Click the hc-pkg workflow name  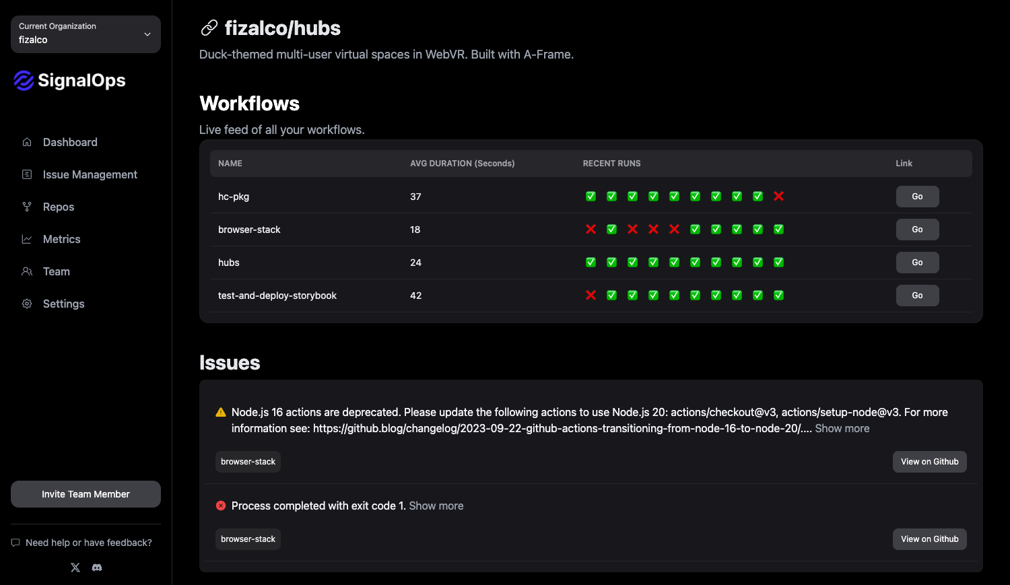(x=234, y=197)
